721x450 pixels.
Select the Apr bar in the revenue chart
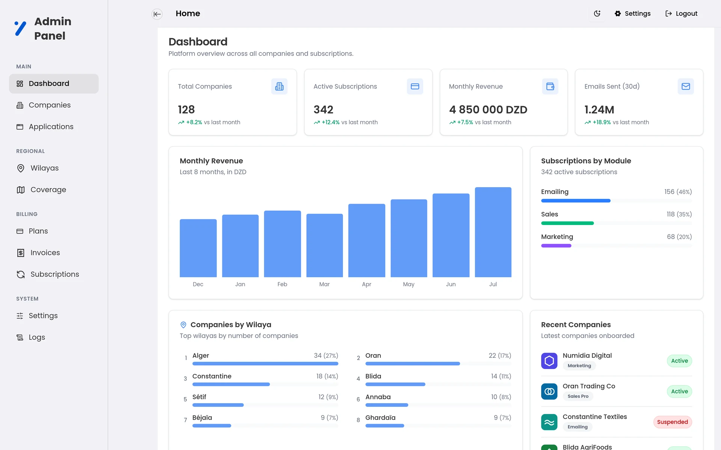click(x=367, y=240)
